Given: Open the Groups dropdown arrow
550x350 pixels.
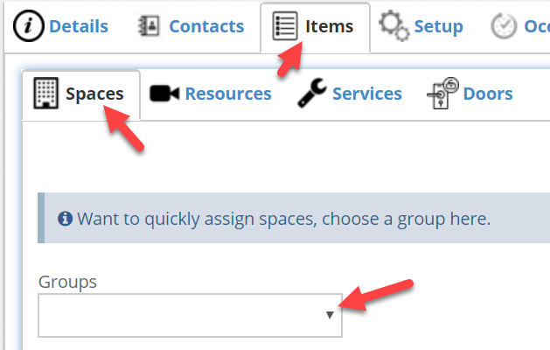Looking at the screenshot, I should tap(330, 315).
